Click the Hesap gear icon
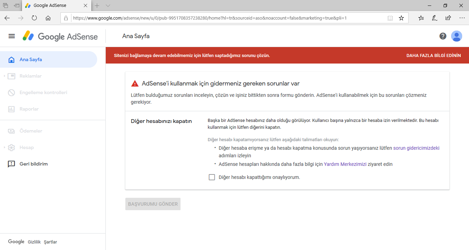Image resolution: width=469 pixels, height=250 pixels. (x=11, y=148)
